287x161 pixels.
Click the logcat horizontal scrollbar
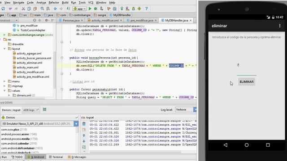point(135,152)
